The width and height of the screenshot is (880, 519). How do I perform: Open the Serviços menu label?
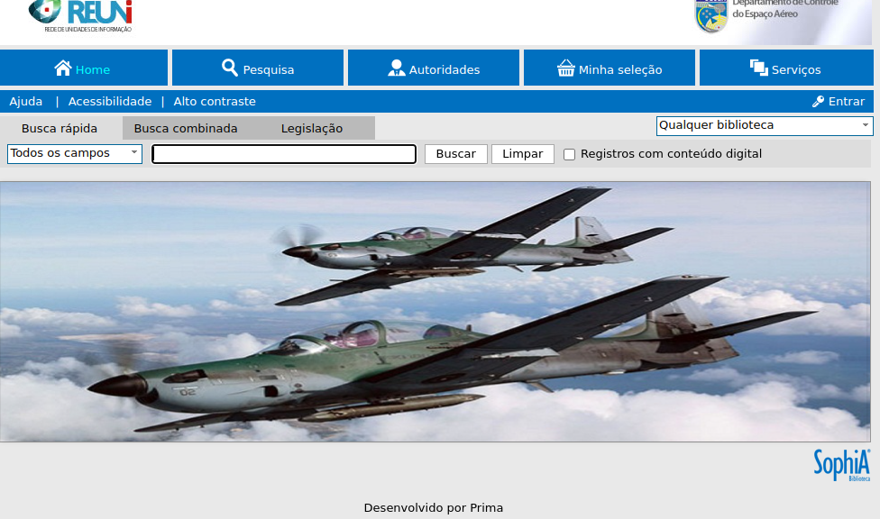point(796,69)
